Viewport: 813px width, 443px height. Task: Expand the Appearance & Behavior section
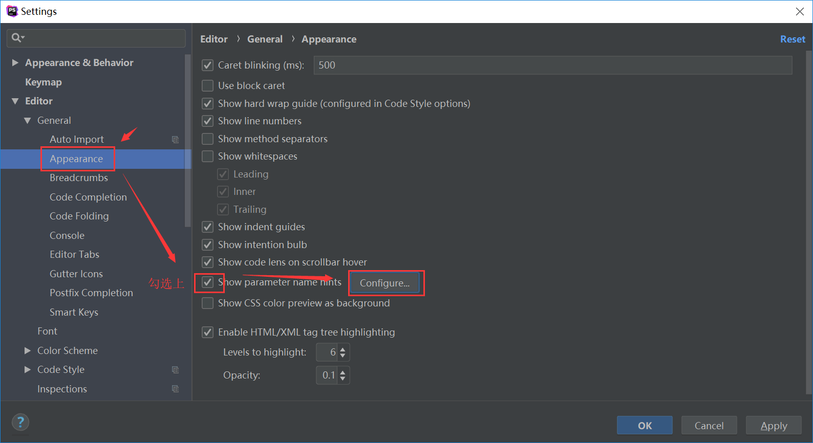pos(15,63)
